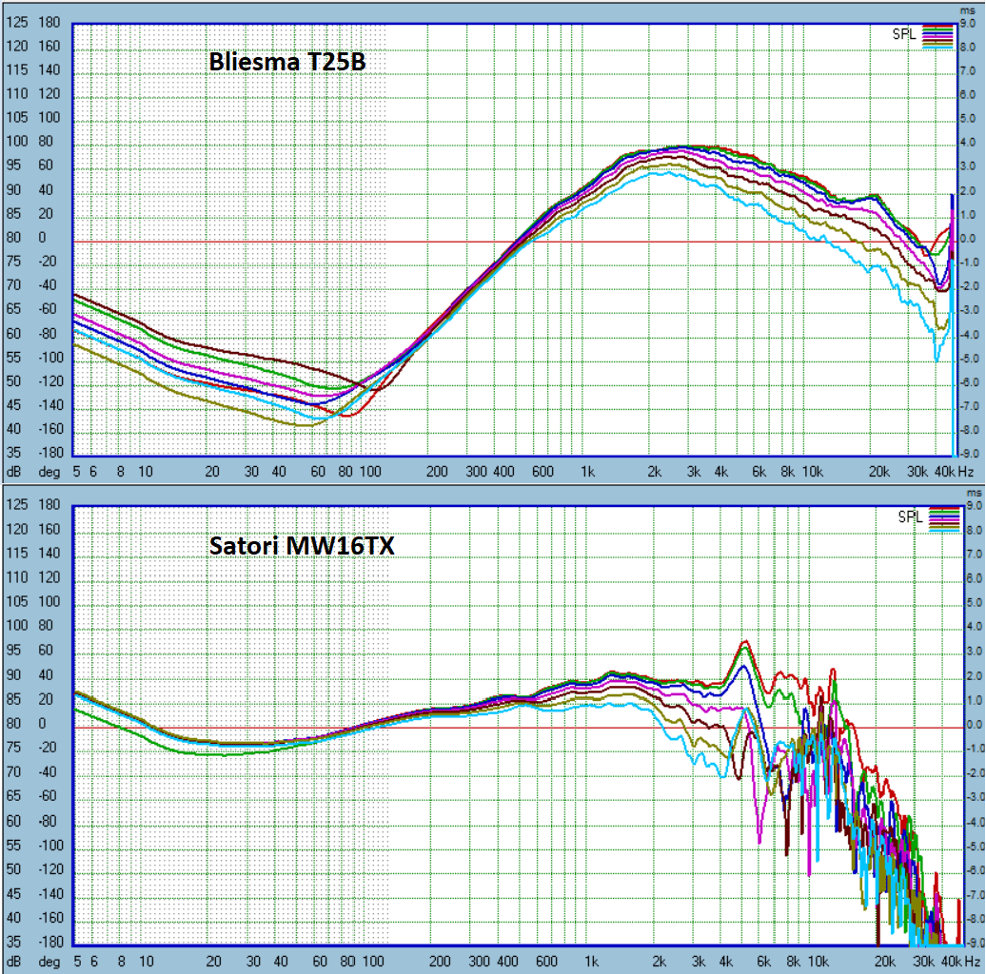Viewport: 986px width, 974px height.
Task: Click the 'ms' unit label above Satori chart
Action: tap(974, 494)
